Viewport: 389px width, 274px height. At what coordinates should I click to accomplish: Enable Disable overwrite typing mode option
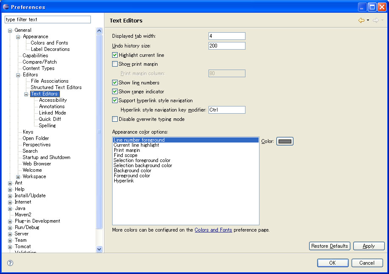click(115, 119)
